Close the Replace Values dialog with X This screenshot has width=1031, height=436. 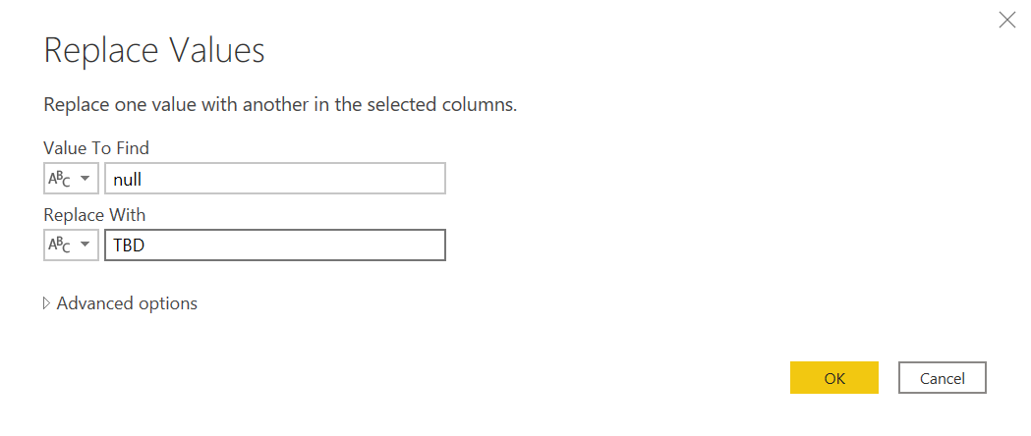(x=1006, y=21)
